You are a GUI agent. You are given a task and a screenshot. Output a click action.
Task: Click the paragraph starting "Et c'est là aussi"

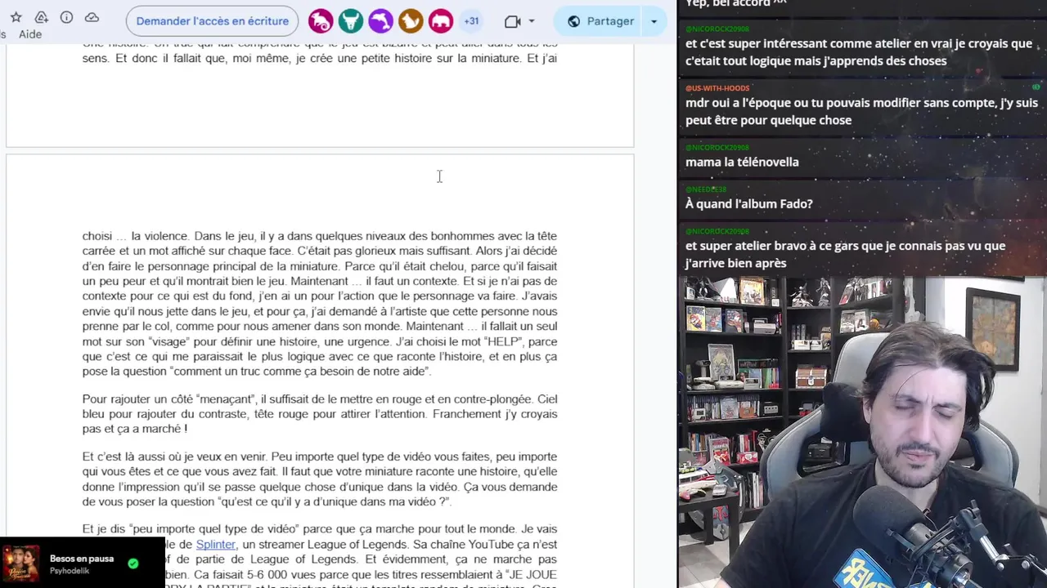click(x=320, y=479)
